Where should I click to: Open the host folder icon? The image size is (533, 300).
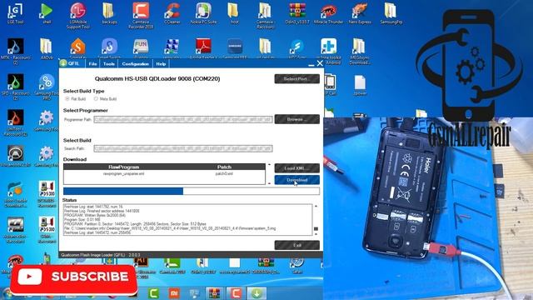pos(234,13)
